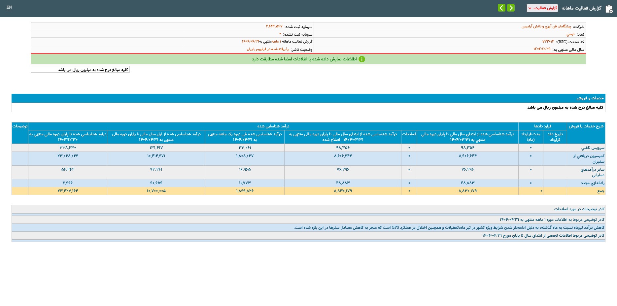Switch language using the EN link

(x=9, y=7)
